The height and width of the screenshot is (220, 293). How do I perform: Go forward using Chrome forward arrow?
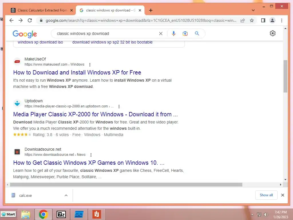tap(21, 20)
